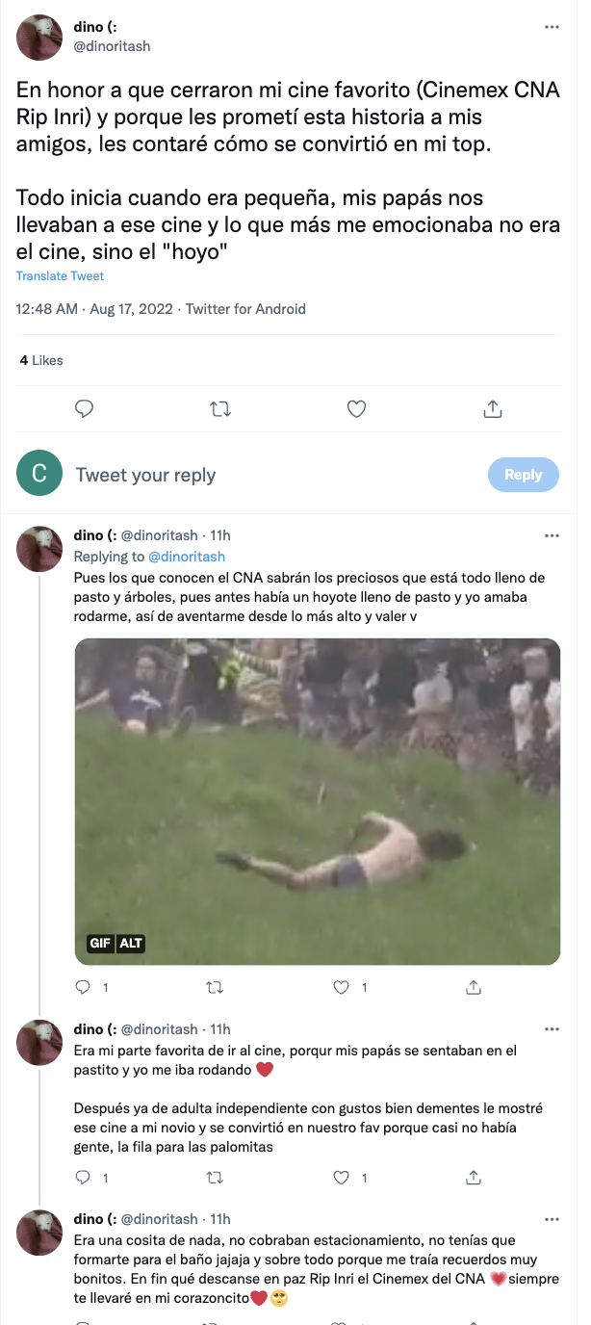Reply to the main tweet via comment icon

click(x=85, y=409)
